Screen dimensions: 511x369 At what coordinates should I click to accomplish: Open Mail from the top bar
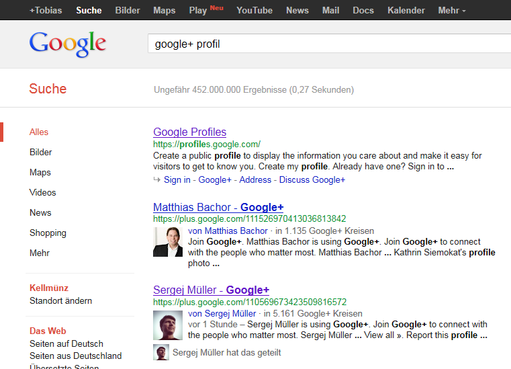(x=331, y=11)
